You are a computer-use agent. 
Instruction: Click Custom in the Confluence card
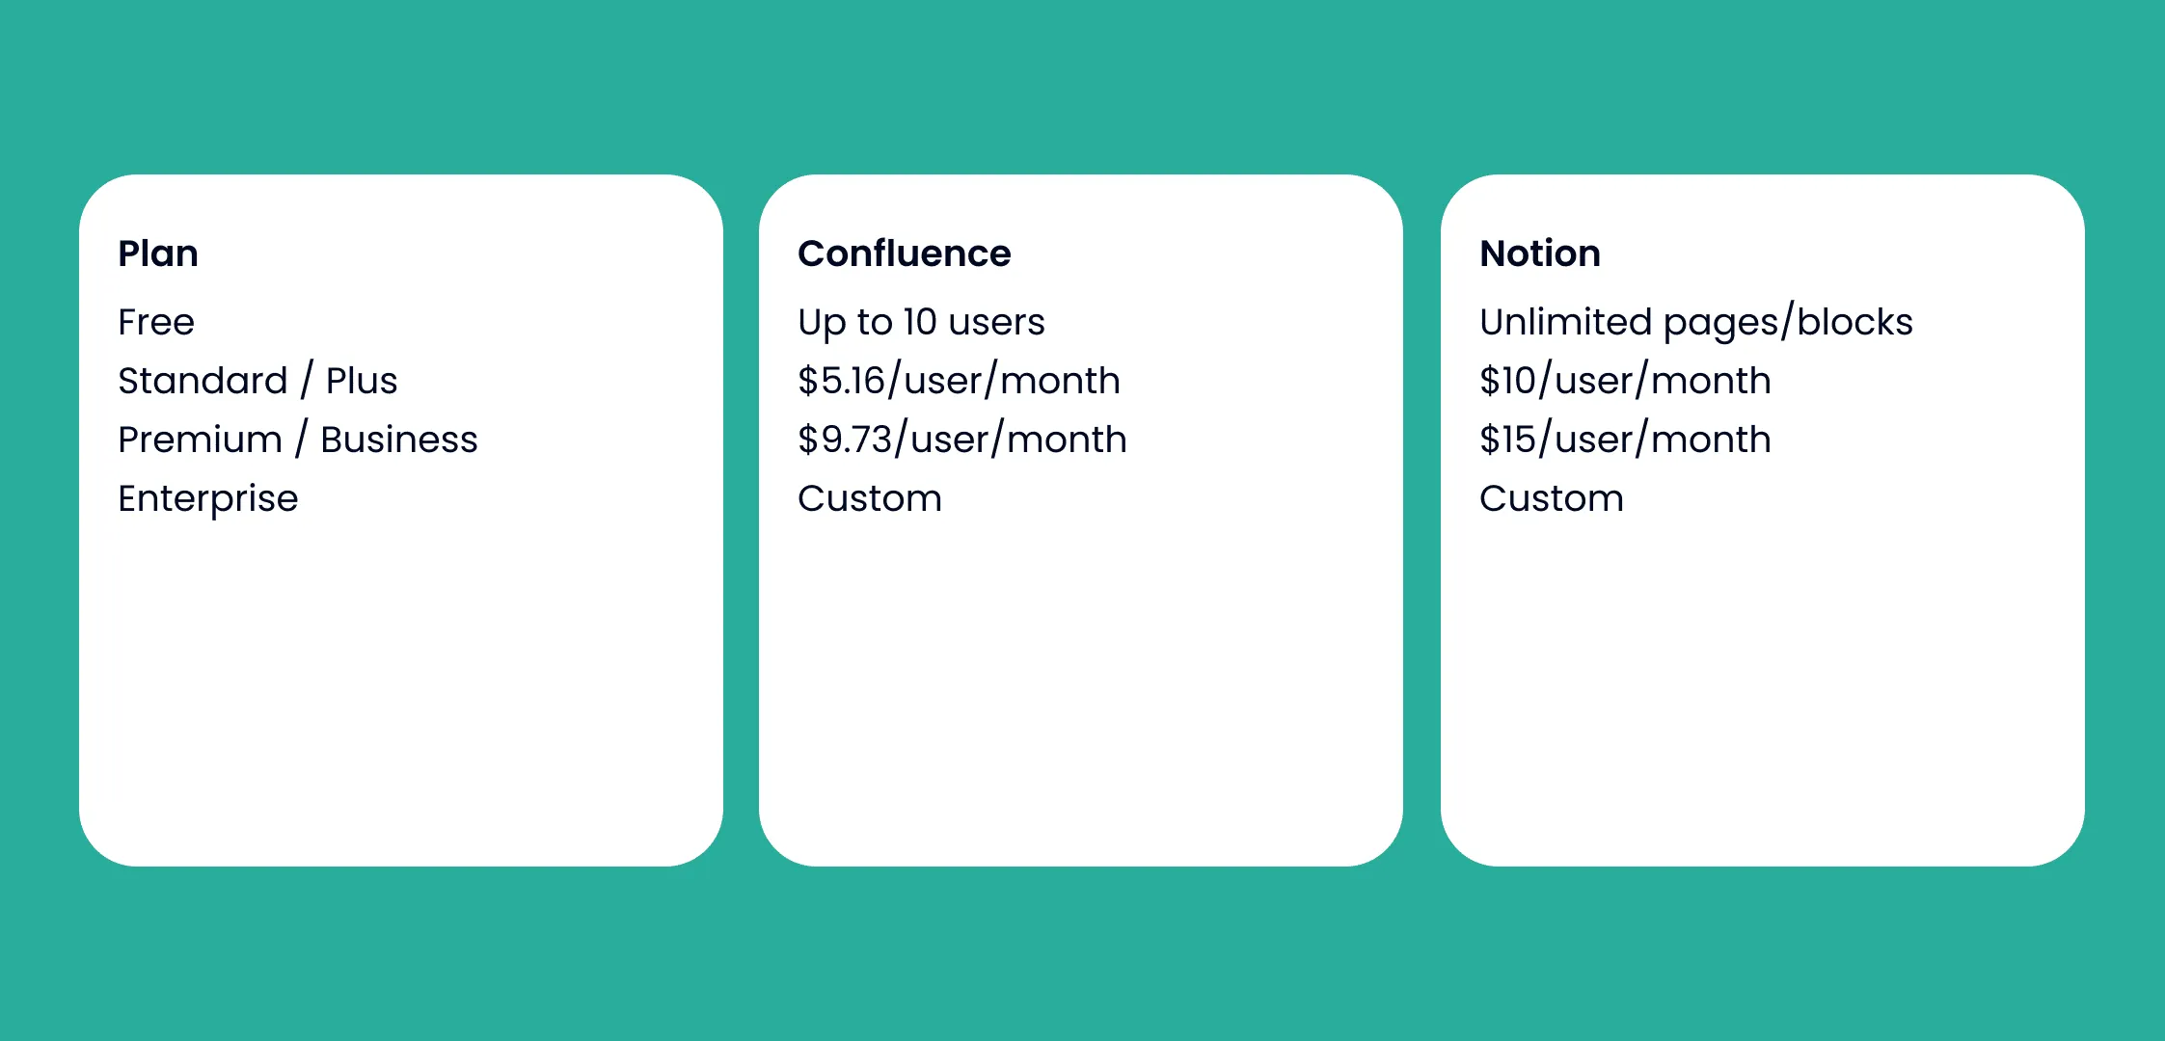pyautogui.click(x=869, y=498)
